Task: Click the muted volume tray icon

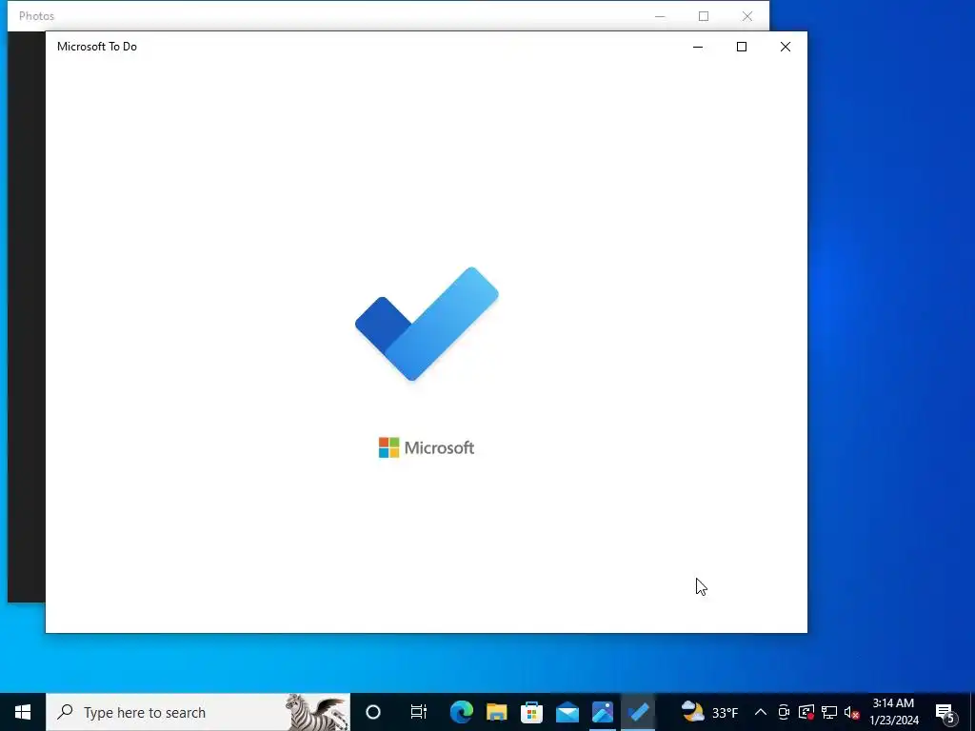Action: coord(852,712)
